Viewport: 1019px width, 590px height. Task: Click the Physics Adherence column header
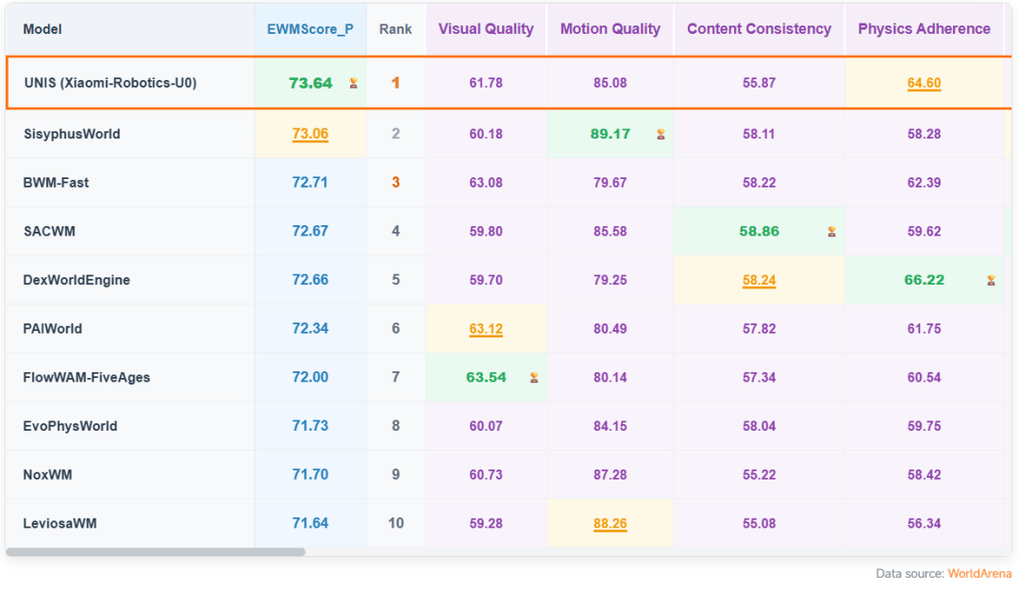click(x=924, y=29)
